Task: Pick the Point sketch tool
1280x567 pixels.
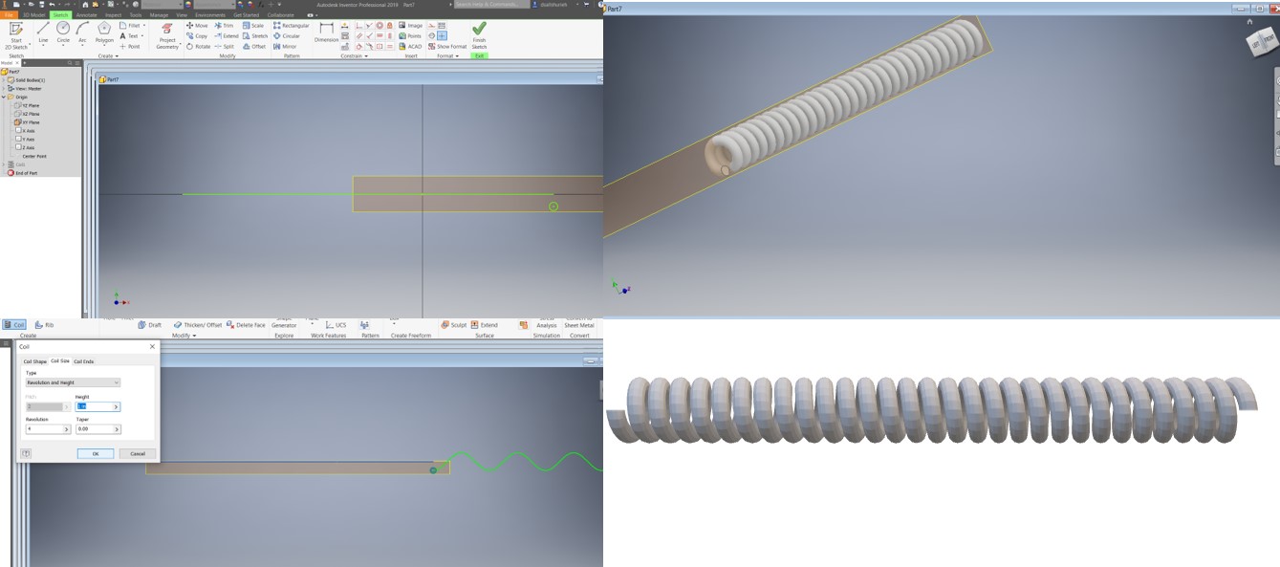Action: pos(130,46)
